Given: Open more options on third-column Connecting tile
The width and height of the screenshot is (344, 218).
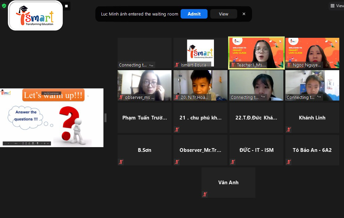Looking at the screenshot, I should pos(263,98).
